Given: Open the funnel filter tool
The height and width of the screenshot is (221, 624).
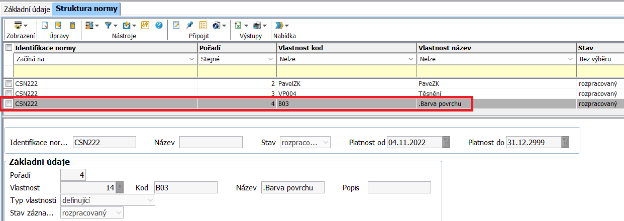Looking at the screenshot, I should click(x=109, y=25).
